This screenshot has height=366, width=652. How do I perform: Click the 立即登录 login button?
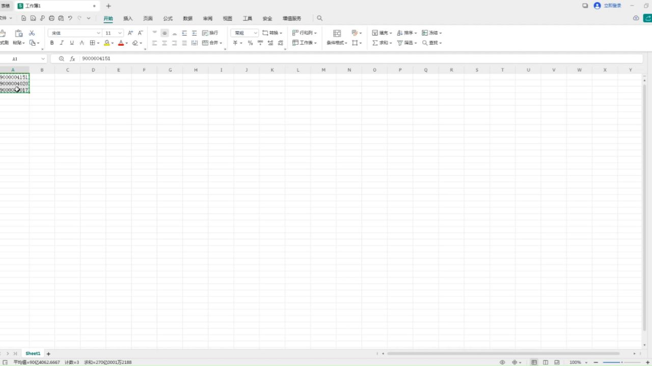click(x=608, y=6)
